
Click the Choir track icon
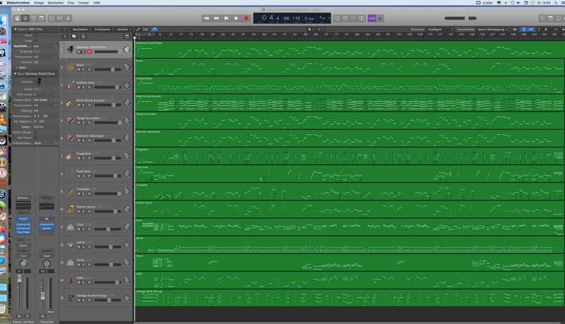click(70, 227)
